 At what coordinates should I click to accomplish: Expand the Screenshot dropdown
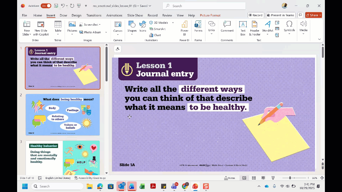point(100,25)
